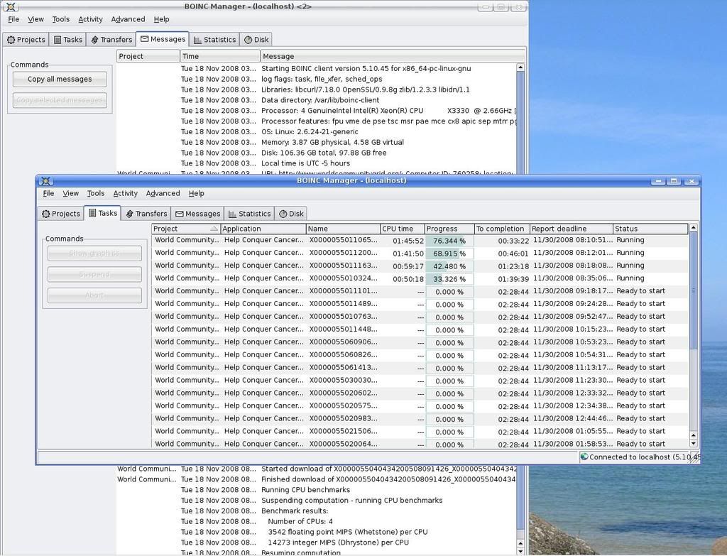Click the Statistics chart icon in the rear <2> window

click(x=197, y=40)
